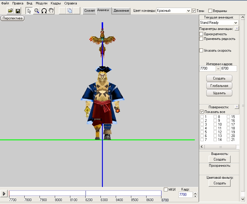Click the save floppy disk icon
This screenshot has height=204, width=247.
[x=18, y=11]
